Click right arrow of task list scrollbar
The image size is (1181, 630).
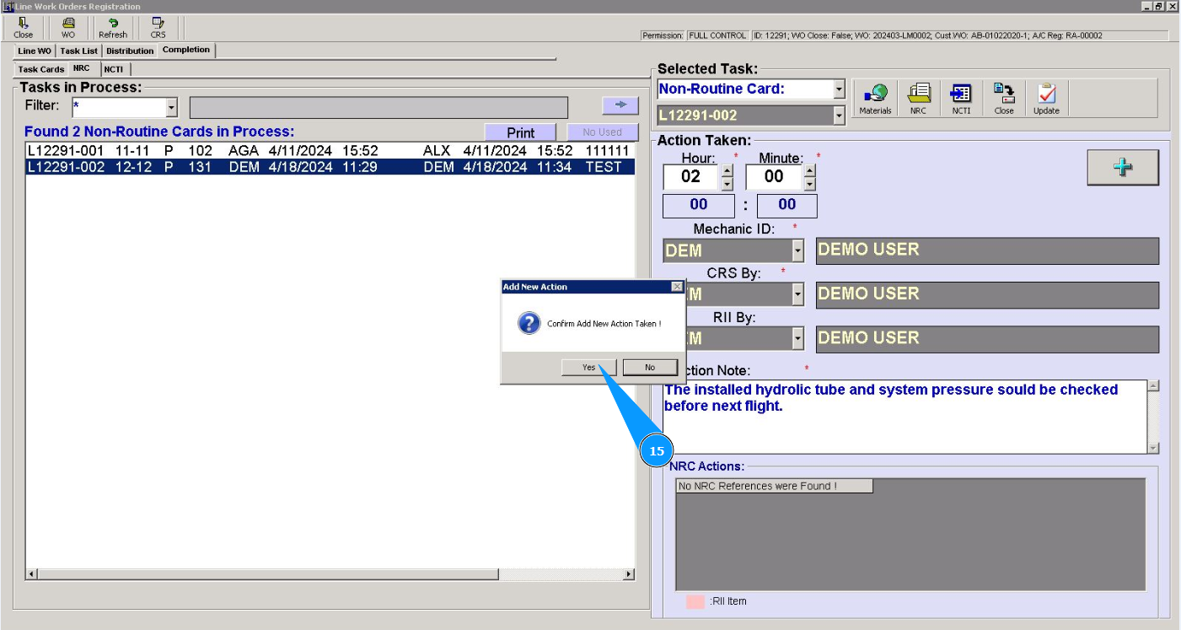coord(629,574)
